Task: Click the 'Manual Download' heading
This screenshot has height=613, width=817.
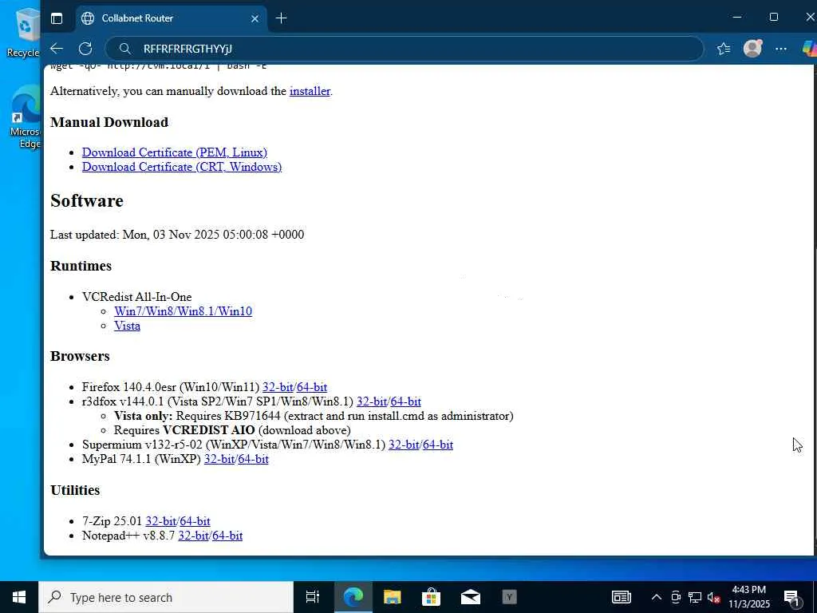Action: pos(109,122)
